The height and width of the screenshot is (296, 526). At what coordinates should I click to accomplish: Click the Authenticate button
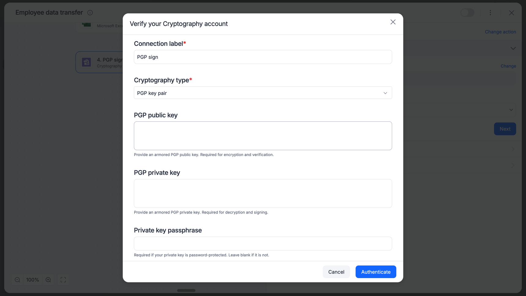376,272
